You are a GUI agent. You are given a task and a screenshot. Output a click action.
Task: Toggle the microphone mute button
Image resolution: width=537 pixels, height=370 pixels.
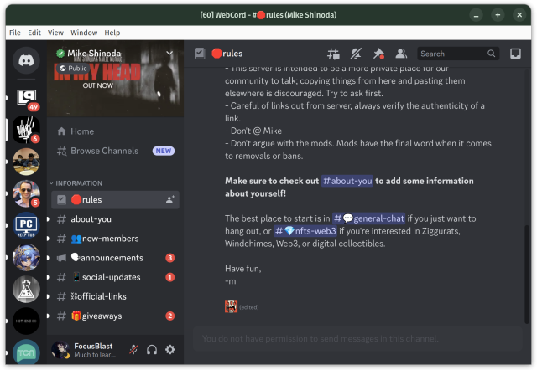133,350
